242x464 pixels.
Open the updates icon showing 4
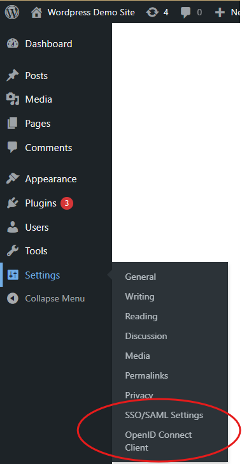(152, 13)
